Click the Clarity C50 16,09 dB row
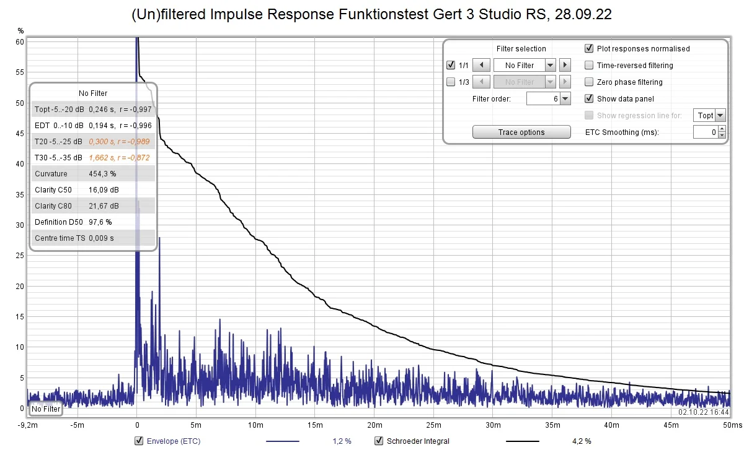 click(93, 190)
